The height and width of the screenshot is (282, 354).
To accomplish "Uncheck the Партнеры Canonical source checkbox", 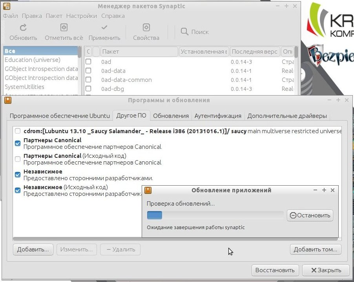I will 18,143.
